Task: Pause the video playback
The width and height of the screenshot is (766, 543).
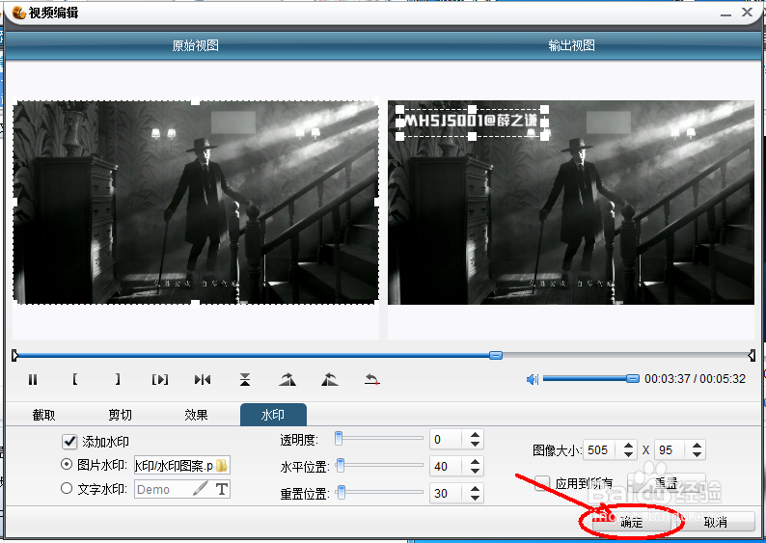Action: click(33, 379)
